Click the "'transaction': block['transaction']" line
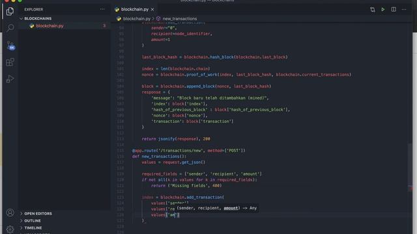The width and height of the screenshot is (417, 234). click(192, 122)
